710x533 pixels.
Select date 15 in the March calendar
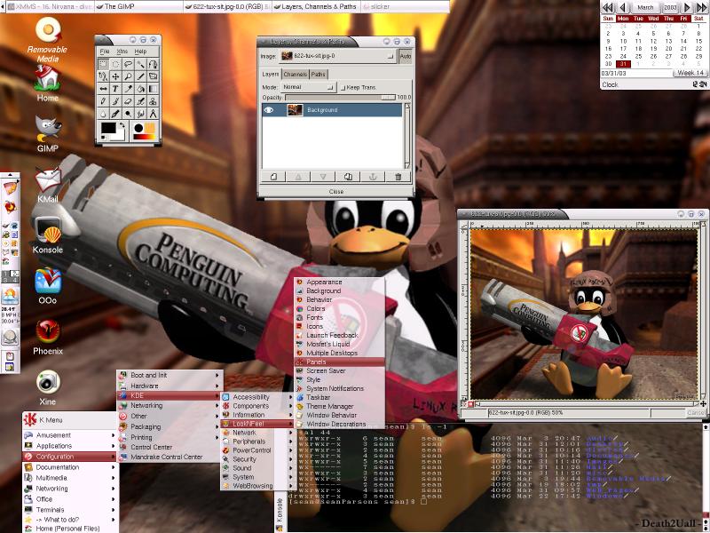click(698, 41)
